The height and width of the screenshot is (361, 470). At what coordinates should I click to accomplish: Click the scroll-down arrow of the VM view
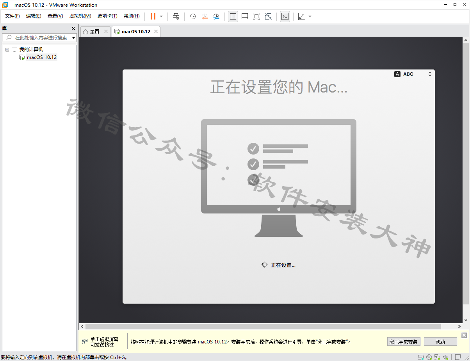tap(466, 320)
